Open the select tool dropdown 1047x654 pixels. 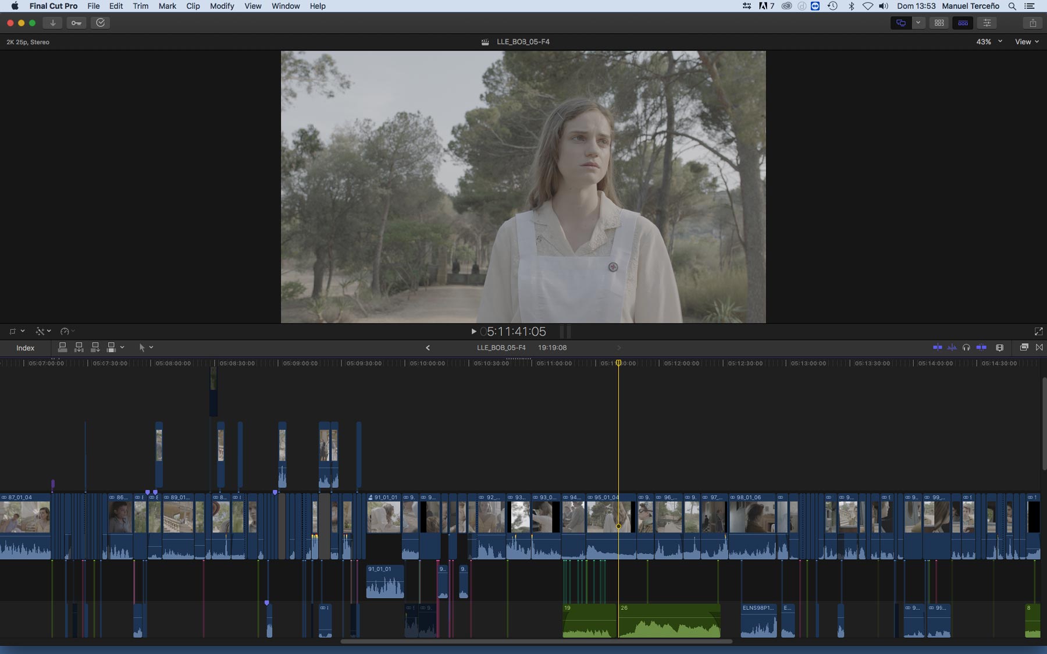click(145, 347)
